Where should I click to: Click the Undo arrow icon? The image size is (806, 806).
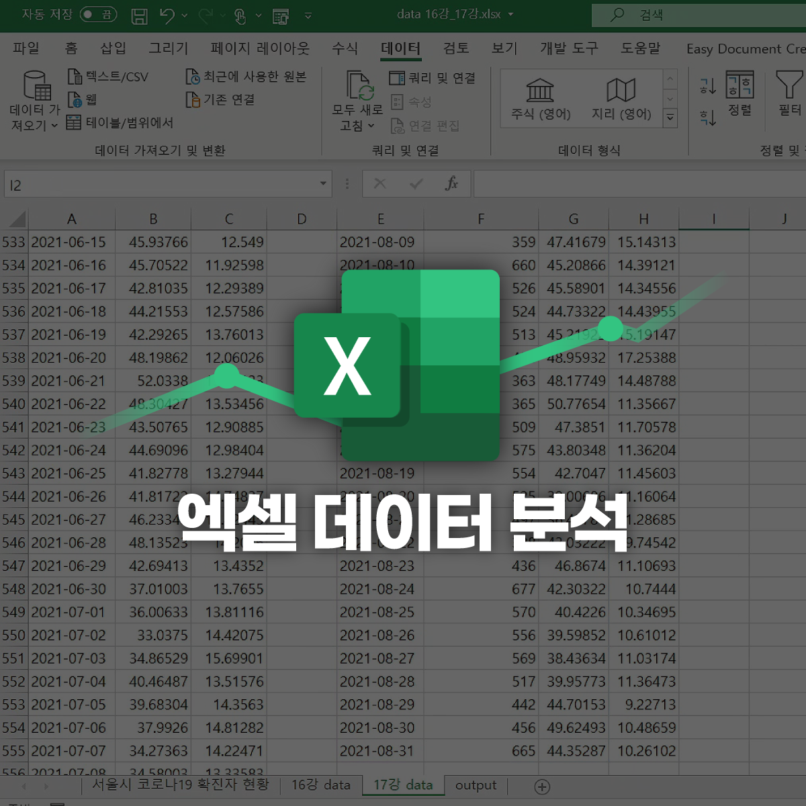pyautogui.click(x=167, y=15)
